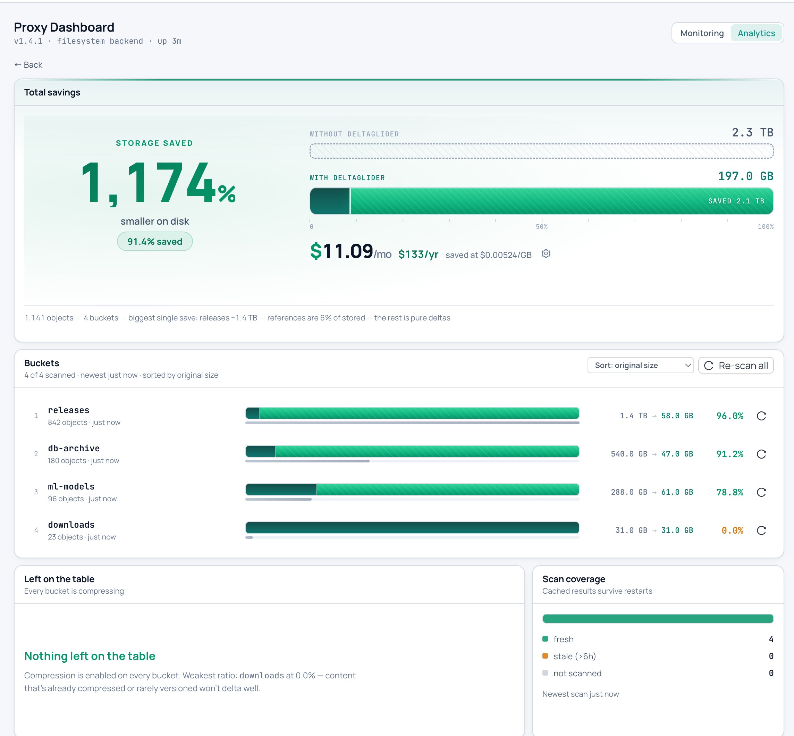Click the saved at $0.00524/GB text

[489, 255]
